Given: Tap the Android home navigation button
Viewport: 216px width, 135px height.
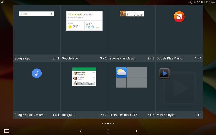Looking at the screenshot, I should pyautogui.click(x=108, y=131).
